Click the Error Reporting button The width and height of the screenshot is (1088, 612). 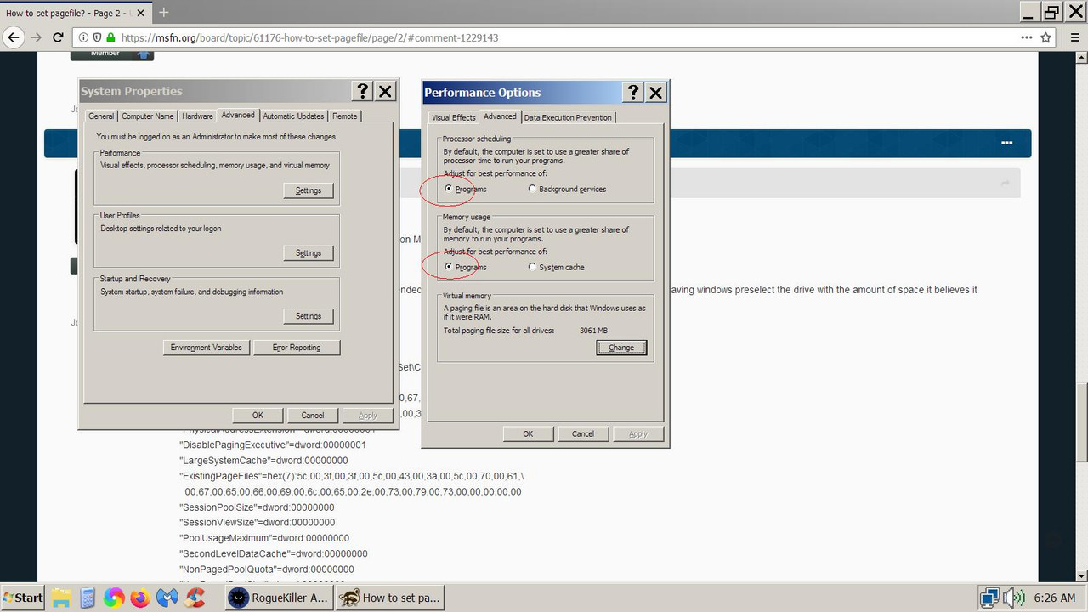297,348
